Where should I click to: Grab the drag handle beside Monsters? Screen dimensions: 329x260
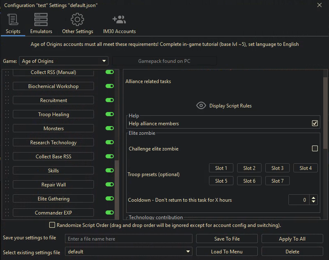(7, 129)
